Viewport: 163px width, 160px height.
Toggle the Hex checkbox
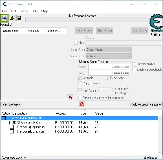[76, 43]
